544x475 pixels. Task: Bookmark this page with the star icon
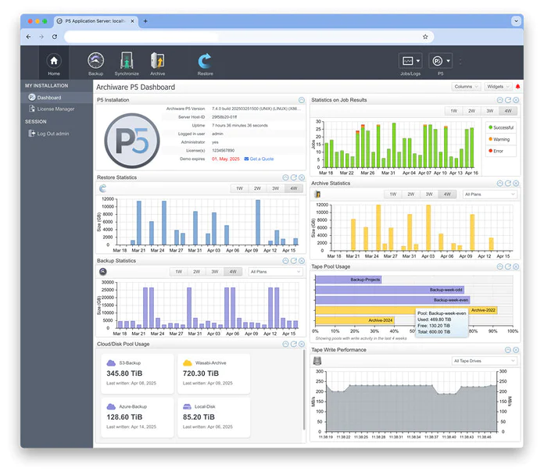(x=425, y=36)
